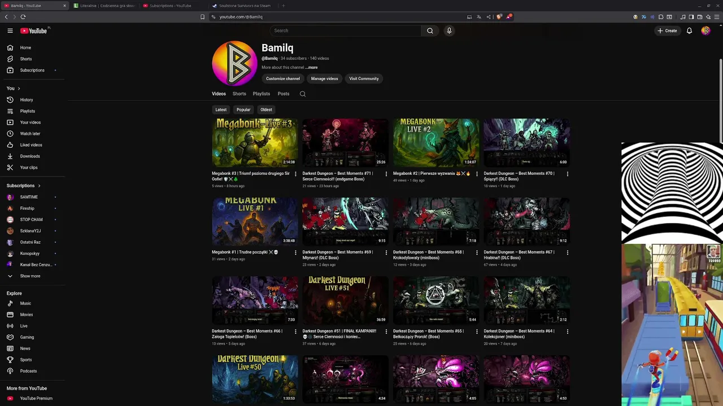This screenshot has height=406, width=723.
Task: Open options menu for Best Moments #70 video
Action: click(568, 174)
